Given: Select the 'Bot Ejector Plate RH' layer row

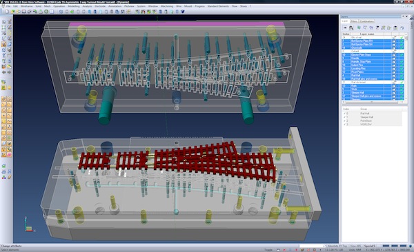Looking at the screenshot, I should pos(373,41).
